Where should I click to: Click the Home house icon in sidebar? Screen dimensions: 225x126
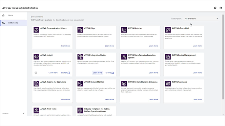[x=3, y=15]
